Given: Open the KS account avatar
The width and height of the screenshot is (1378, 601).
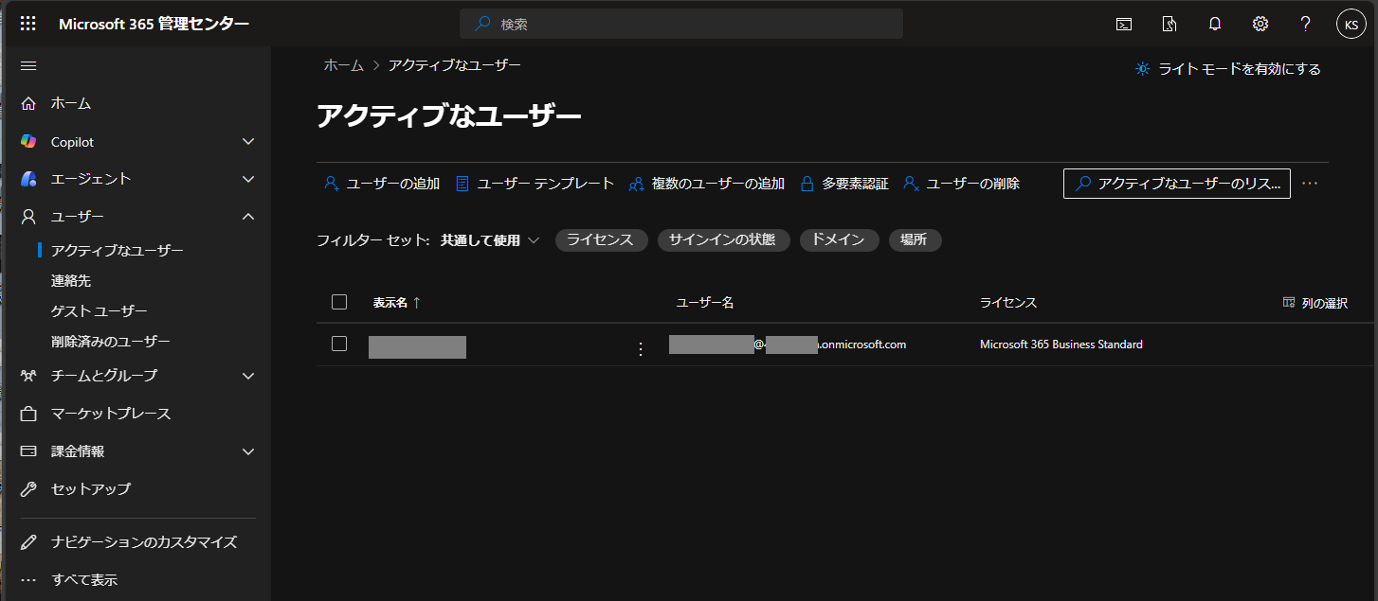Looking at the screenshot, I should [x=1351, y=25].
